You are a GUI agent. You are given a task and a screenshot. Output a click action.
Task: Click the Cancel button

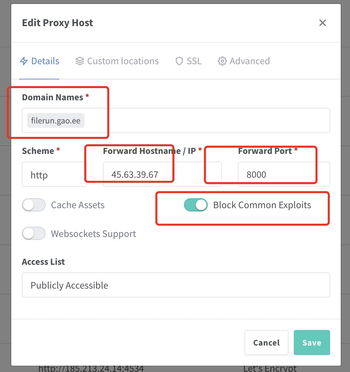(x=266, y=343)
